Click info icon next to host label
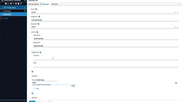182x102 pixels. click(36, 9)
